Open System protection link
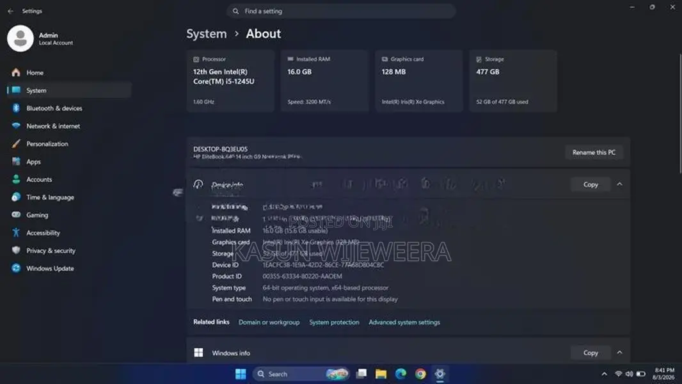The width and height of the screenshot is (682, 384). [334, 323]
